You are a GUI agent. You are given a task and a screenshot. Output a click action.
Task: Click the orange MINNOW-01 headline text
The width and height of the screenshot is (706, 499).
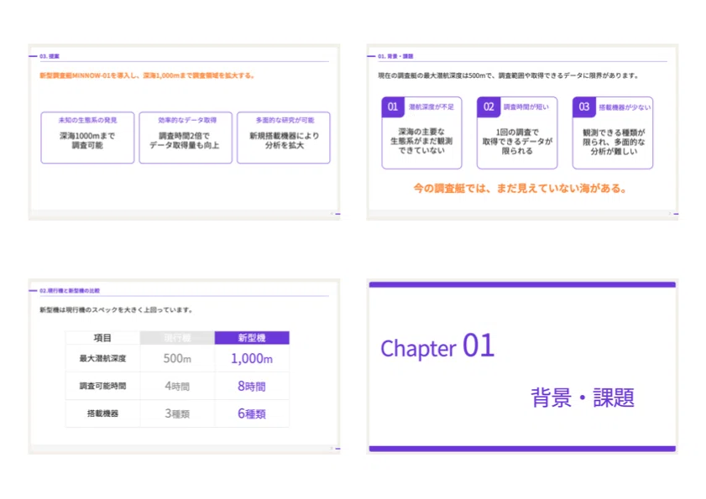pyautogui.click(x=147, y=75)
